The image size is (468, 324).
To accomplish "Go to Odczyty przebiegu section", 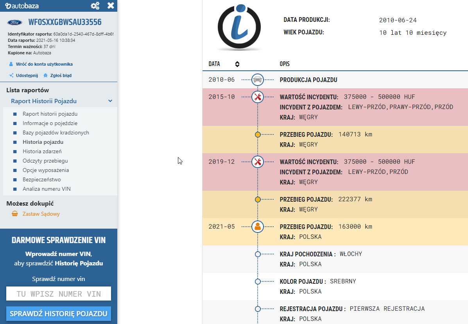I will tap(45, 161).
